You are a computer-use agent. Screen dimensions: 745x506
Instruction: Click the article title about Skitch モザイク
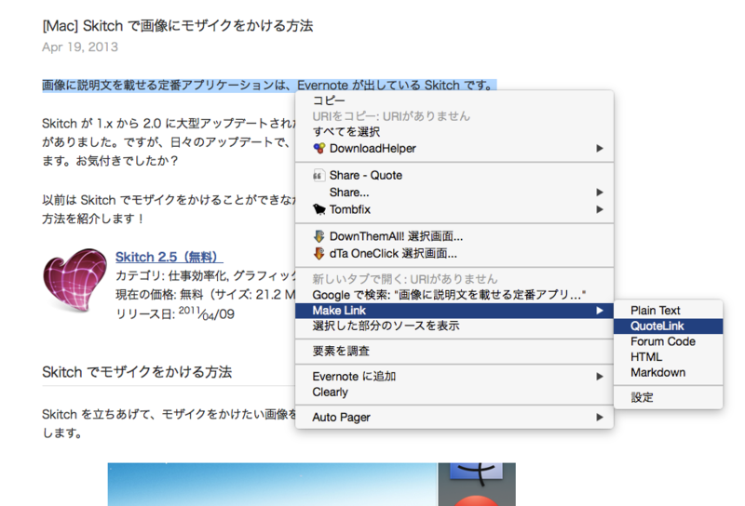[x=178, y=26]
